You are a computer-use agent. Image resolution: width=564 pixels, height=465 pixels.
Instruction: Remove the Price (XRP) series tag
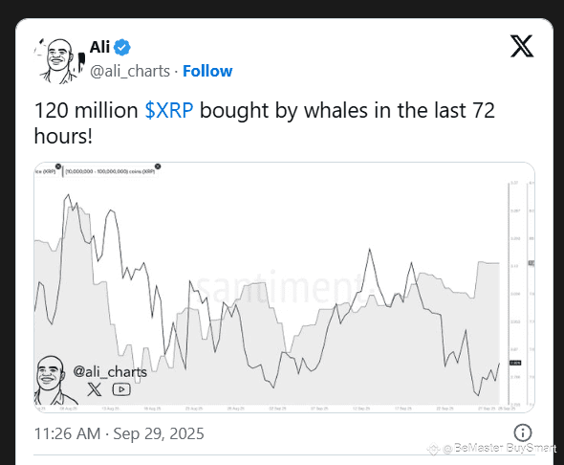click(58, 166)
